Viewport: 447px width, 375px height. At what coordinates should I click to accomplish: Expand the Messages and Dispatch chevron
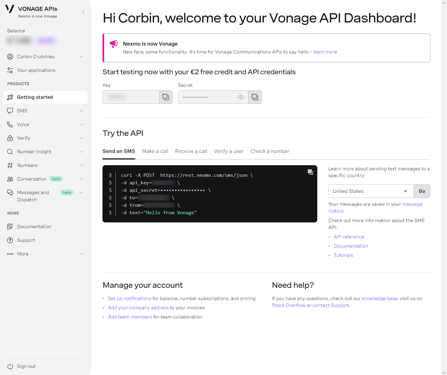[x=81, y=192]
